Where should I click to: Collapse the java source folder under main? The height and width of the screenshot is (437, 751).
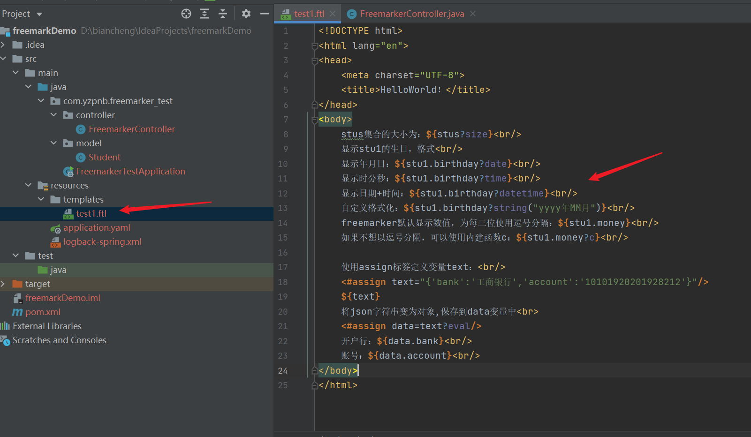click(28, 87)
